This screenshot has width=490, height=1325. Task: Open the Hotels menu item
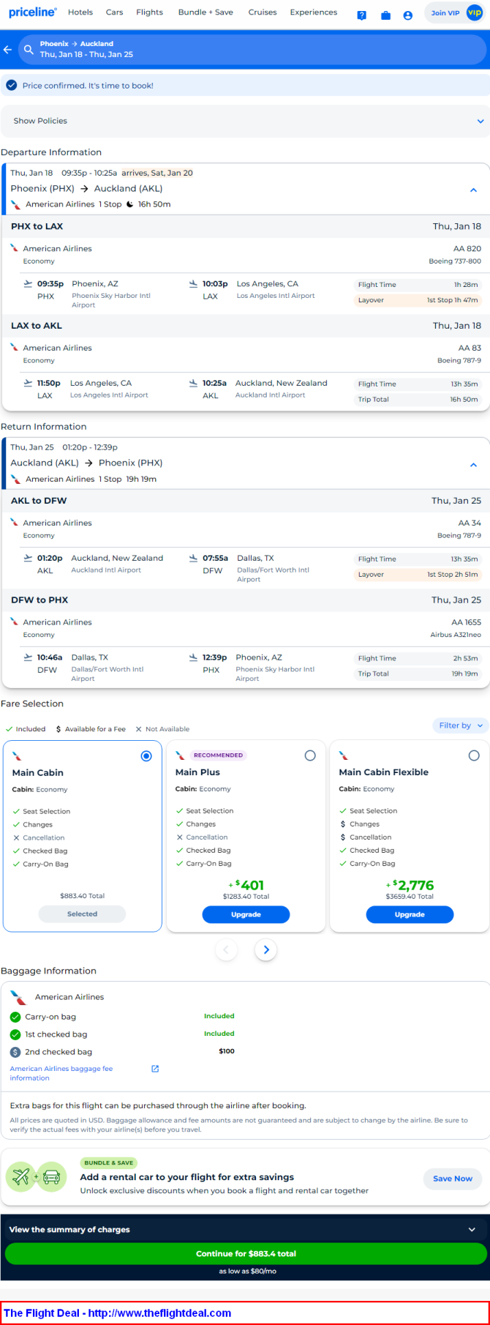[80, 12]
